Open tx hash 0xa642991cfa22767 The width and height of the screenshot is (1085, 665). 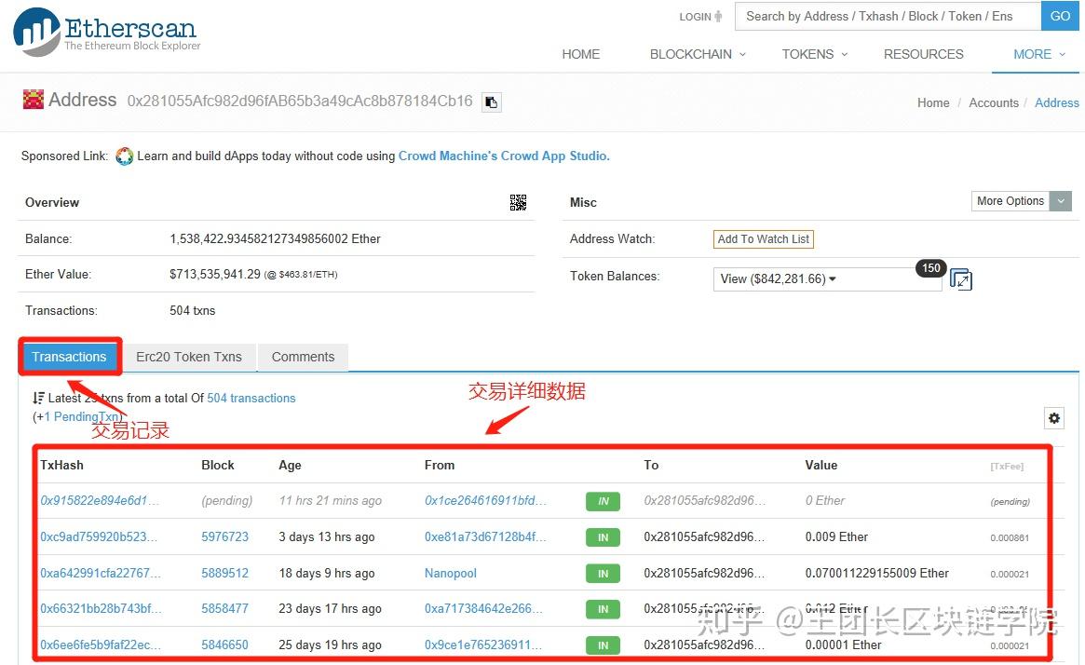coord(101,573)
